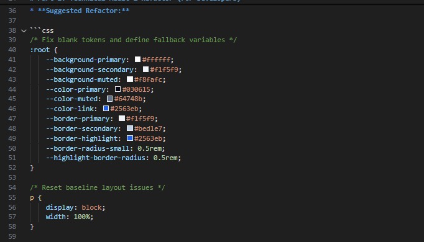Click the '```css' fence text
The width and height of the screenshot is (424, 242).
click(x=42, y=30)
